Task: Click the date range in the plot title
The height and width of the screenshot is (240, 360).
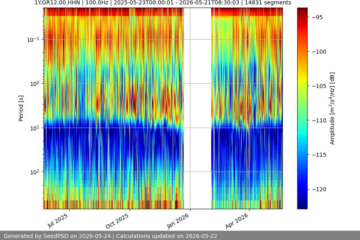Action: click(176, 3)
